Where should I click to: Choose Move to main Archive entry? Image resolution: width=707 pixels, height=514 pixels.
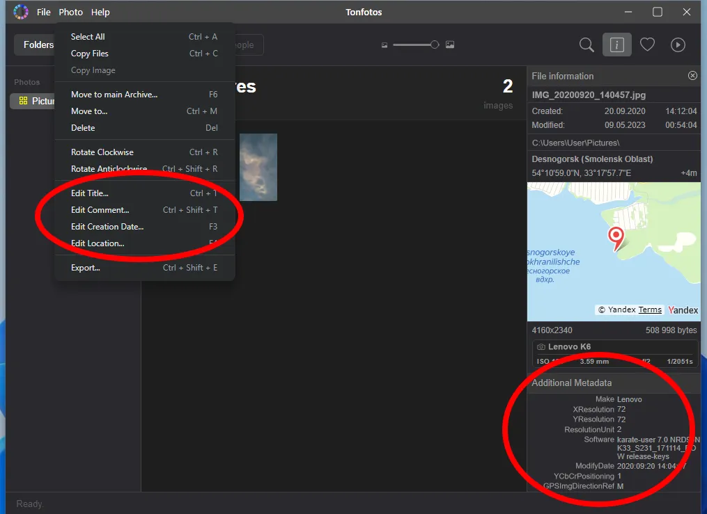[x=144, y=95]
